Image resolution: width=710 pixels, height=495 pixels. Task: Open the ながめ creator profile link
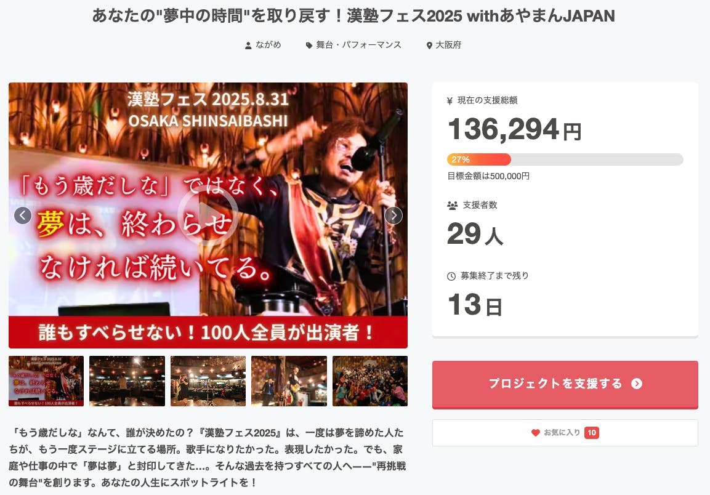click(x=268, y=45)
